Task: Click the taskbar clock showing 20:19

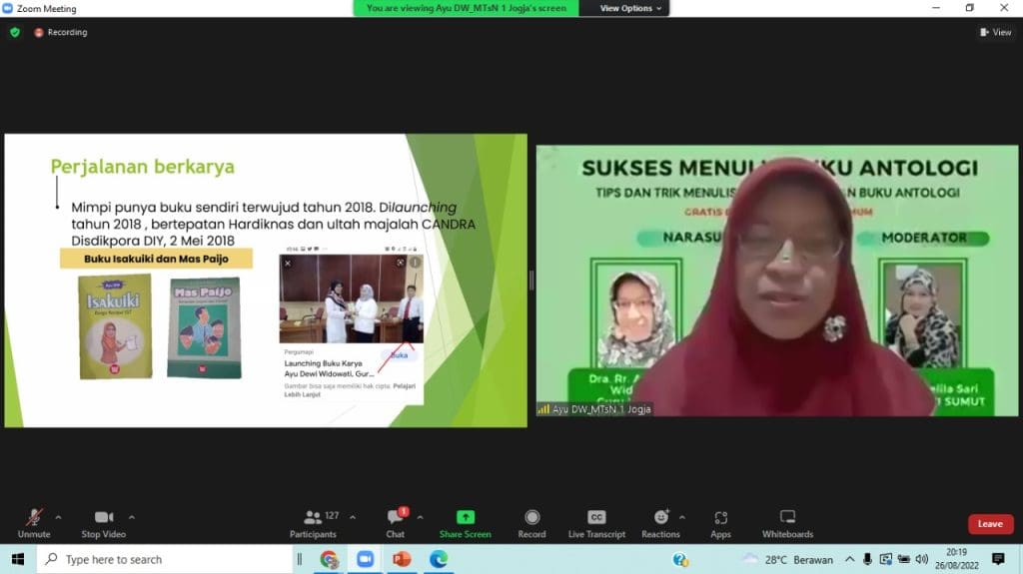Action: point(956,559)
